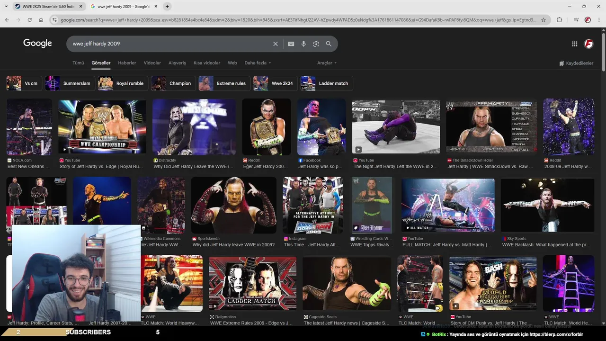Switch to the 'Tümü' search tab
This screenshot has width=606, height=341.
(x=78, y=63)
